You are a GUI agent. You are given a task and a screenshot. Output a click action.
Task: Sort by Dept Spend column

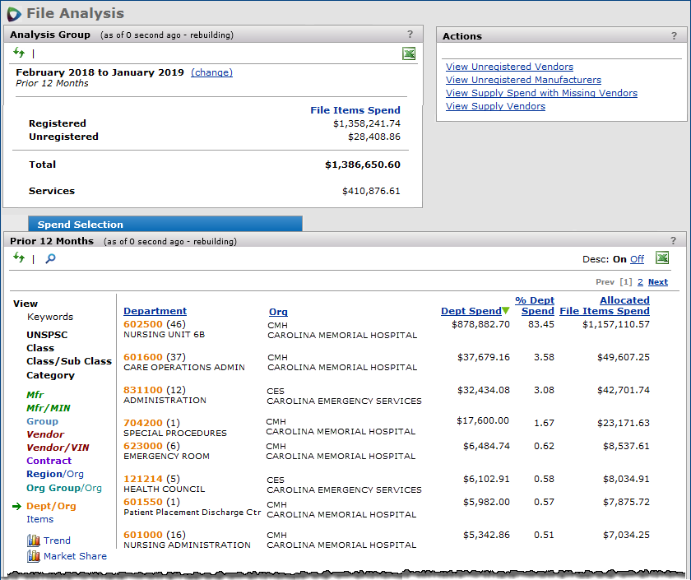pos(471,311)
